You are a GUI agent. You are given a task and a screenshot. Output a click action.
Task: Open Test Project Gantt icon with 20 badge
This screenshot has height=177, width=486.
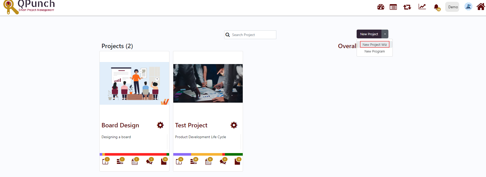point(194,161)
